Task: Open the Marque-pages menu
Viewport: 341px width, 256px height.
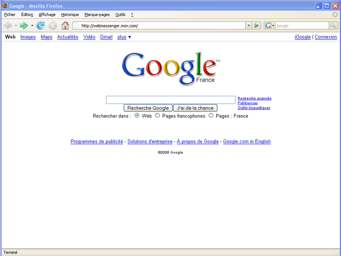Action: click(x=97, y=15)
